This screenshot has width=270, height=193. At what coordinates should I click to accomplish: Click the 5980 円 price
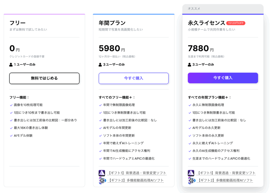coord(112,49)
